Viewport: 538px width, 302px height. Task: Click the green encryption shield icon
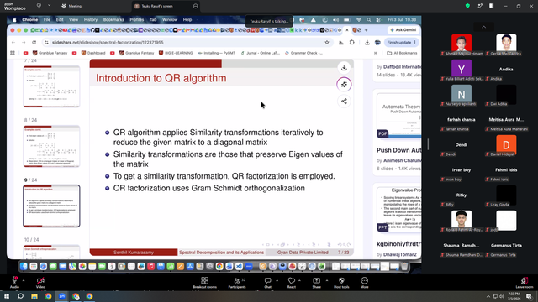467,6
